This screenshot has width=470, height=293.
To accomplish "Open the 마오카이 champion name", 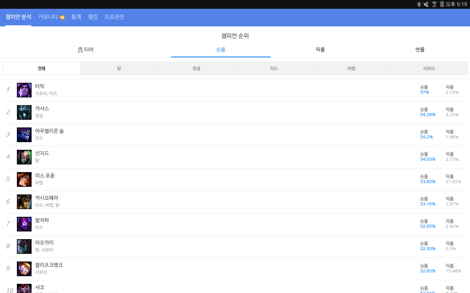I will [44, 242].
